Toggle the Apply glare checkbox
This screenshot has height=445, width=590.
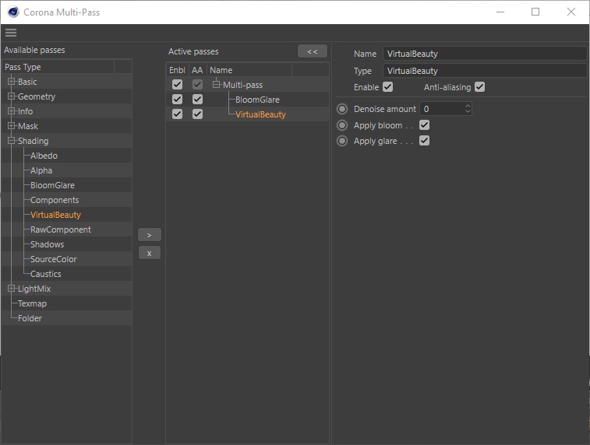tap(425, 141)
